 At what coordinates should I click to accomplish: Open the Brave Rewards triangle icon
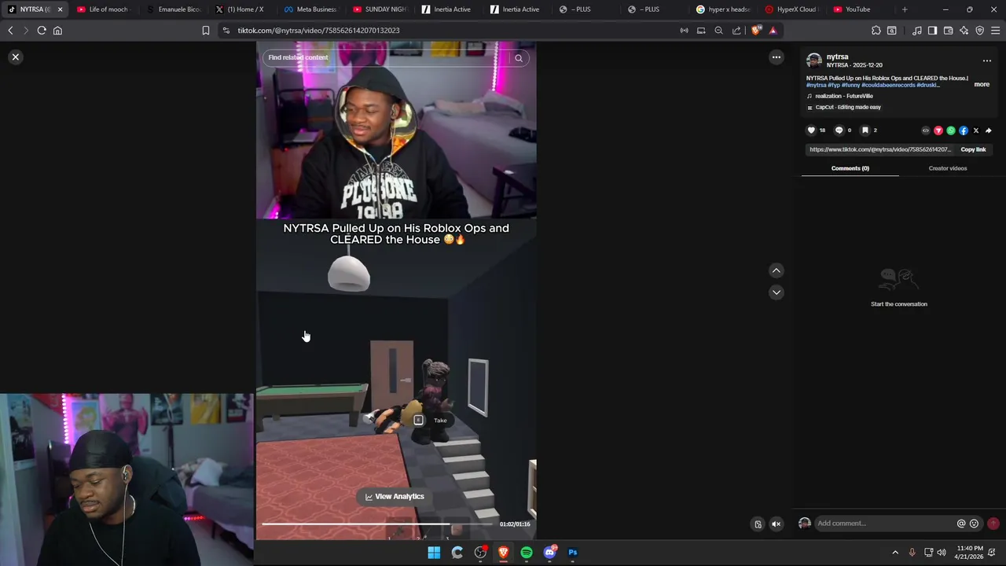coord(773,30)
